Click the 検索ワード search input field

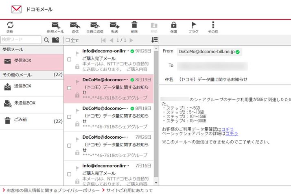click(21, 40)
